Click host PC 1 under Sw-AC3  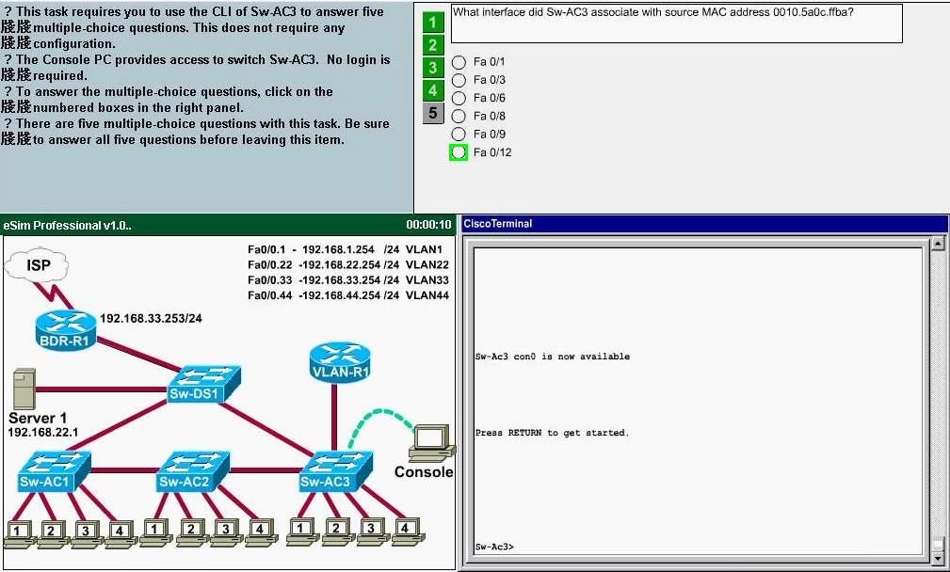pos(302,531)
